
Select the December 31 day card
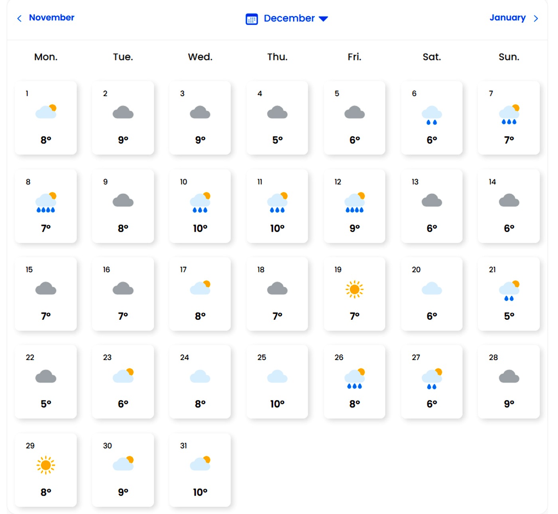coord(200,470)
